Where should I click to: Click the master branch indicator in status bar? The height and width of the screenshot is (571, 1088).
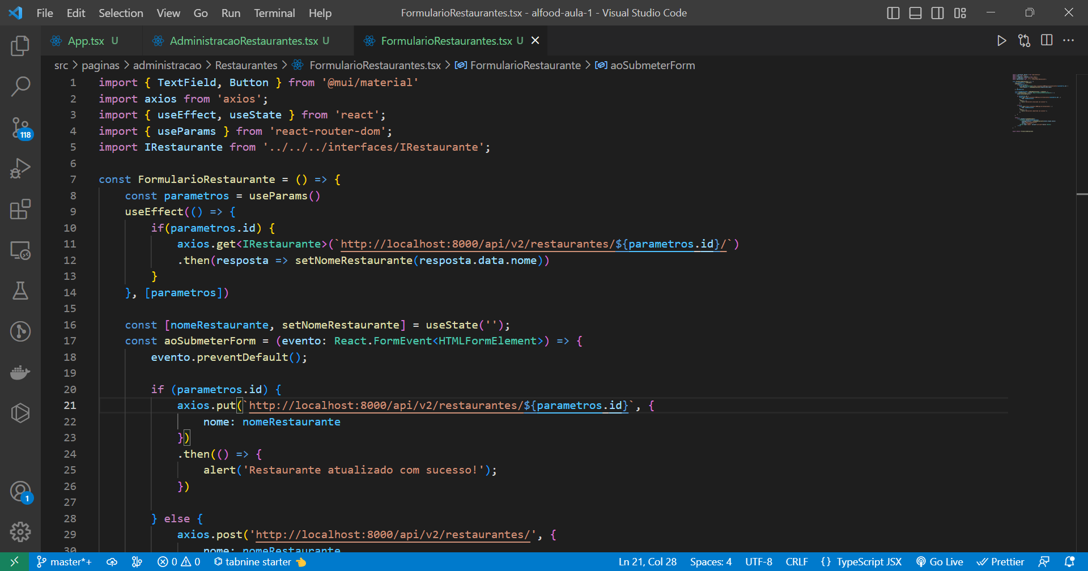click(64, 562)
